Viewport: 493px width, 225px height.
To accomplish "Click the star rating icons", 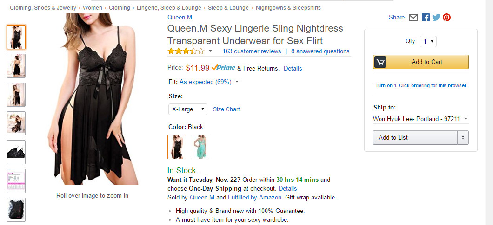I will tap(186, 51).
